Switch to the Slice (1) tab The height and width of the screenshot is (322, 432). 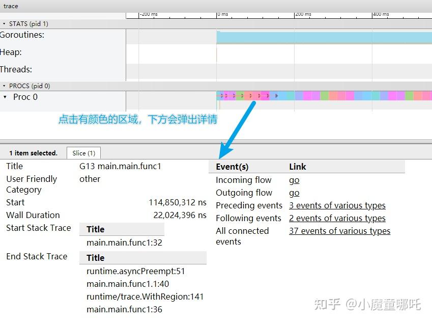[83, 153]
